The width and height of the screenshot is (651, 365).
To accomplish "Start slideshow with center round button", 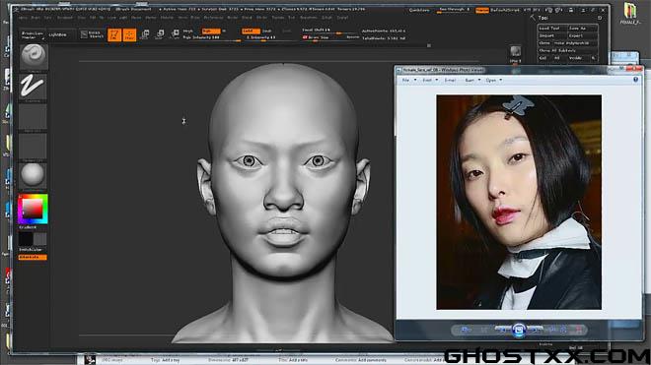I will click(519, 331).
